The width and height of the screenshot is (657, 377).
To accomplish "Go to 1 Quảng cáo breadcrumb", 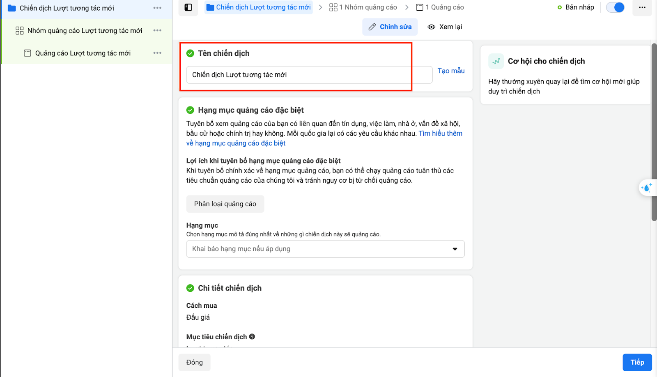I will (x=440, y=7).
